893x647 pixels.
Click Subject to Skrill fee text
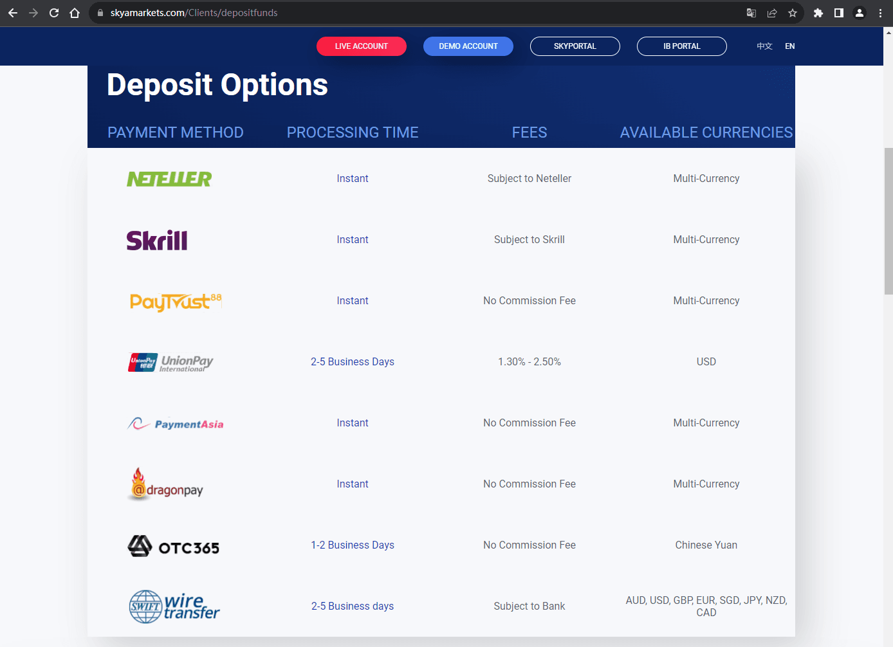coord(529,240)
